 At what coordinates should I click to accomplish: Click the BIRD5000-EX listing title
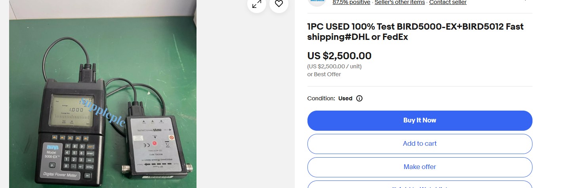coord(415,32)
